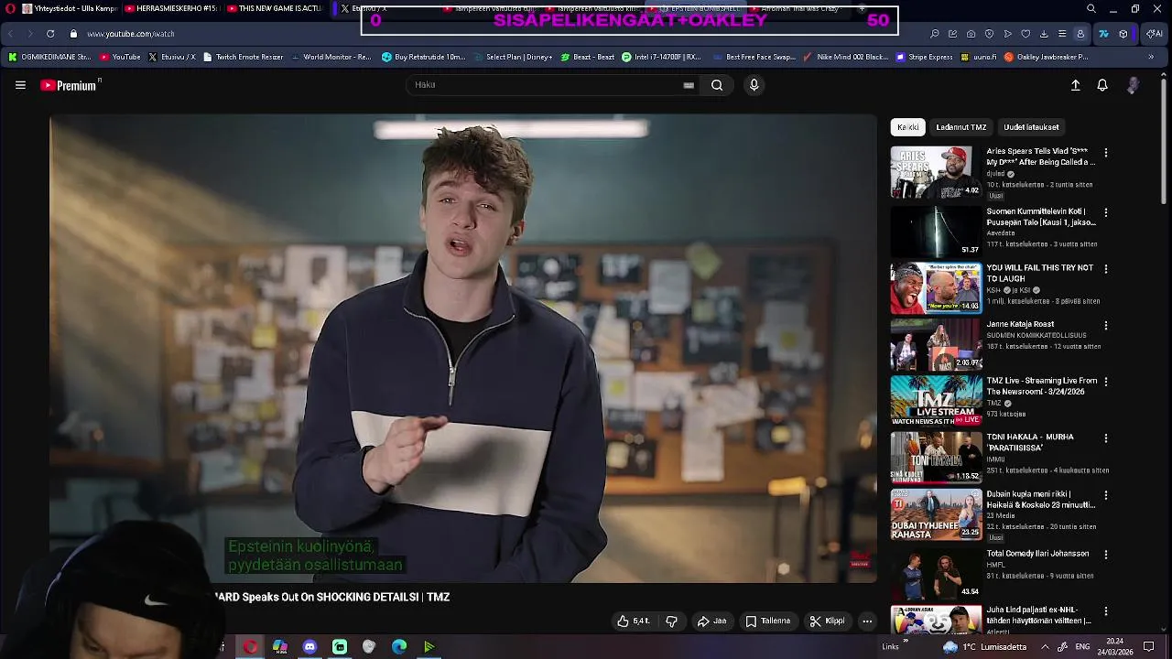Open options for YOU WILL FAIL THIS video
Viewport: 1172px width, 659px height.
coord(1105,269)
